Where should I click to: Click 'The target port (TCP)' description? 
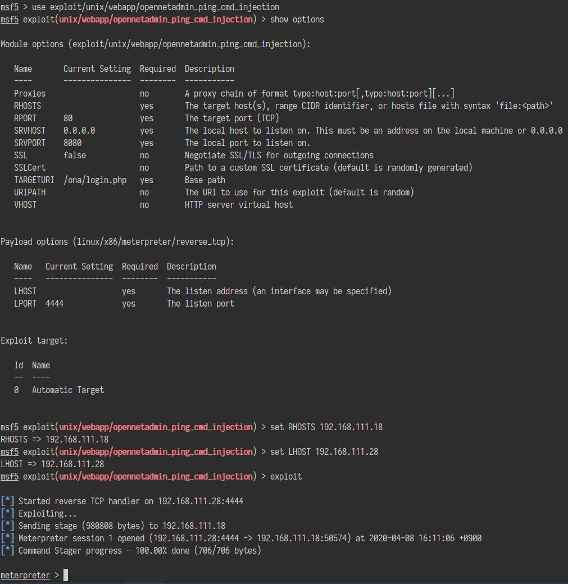coord(232,118)
